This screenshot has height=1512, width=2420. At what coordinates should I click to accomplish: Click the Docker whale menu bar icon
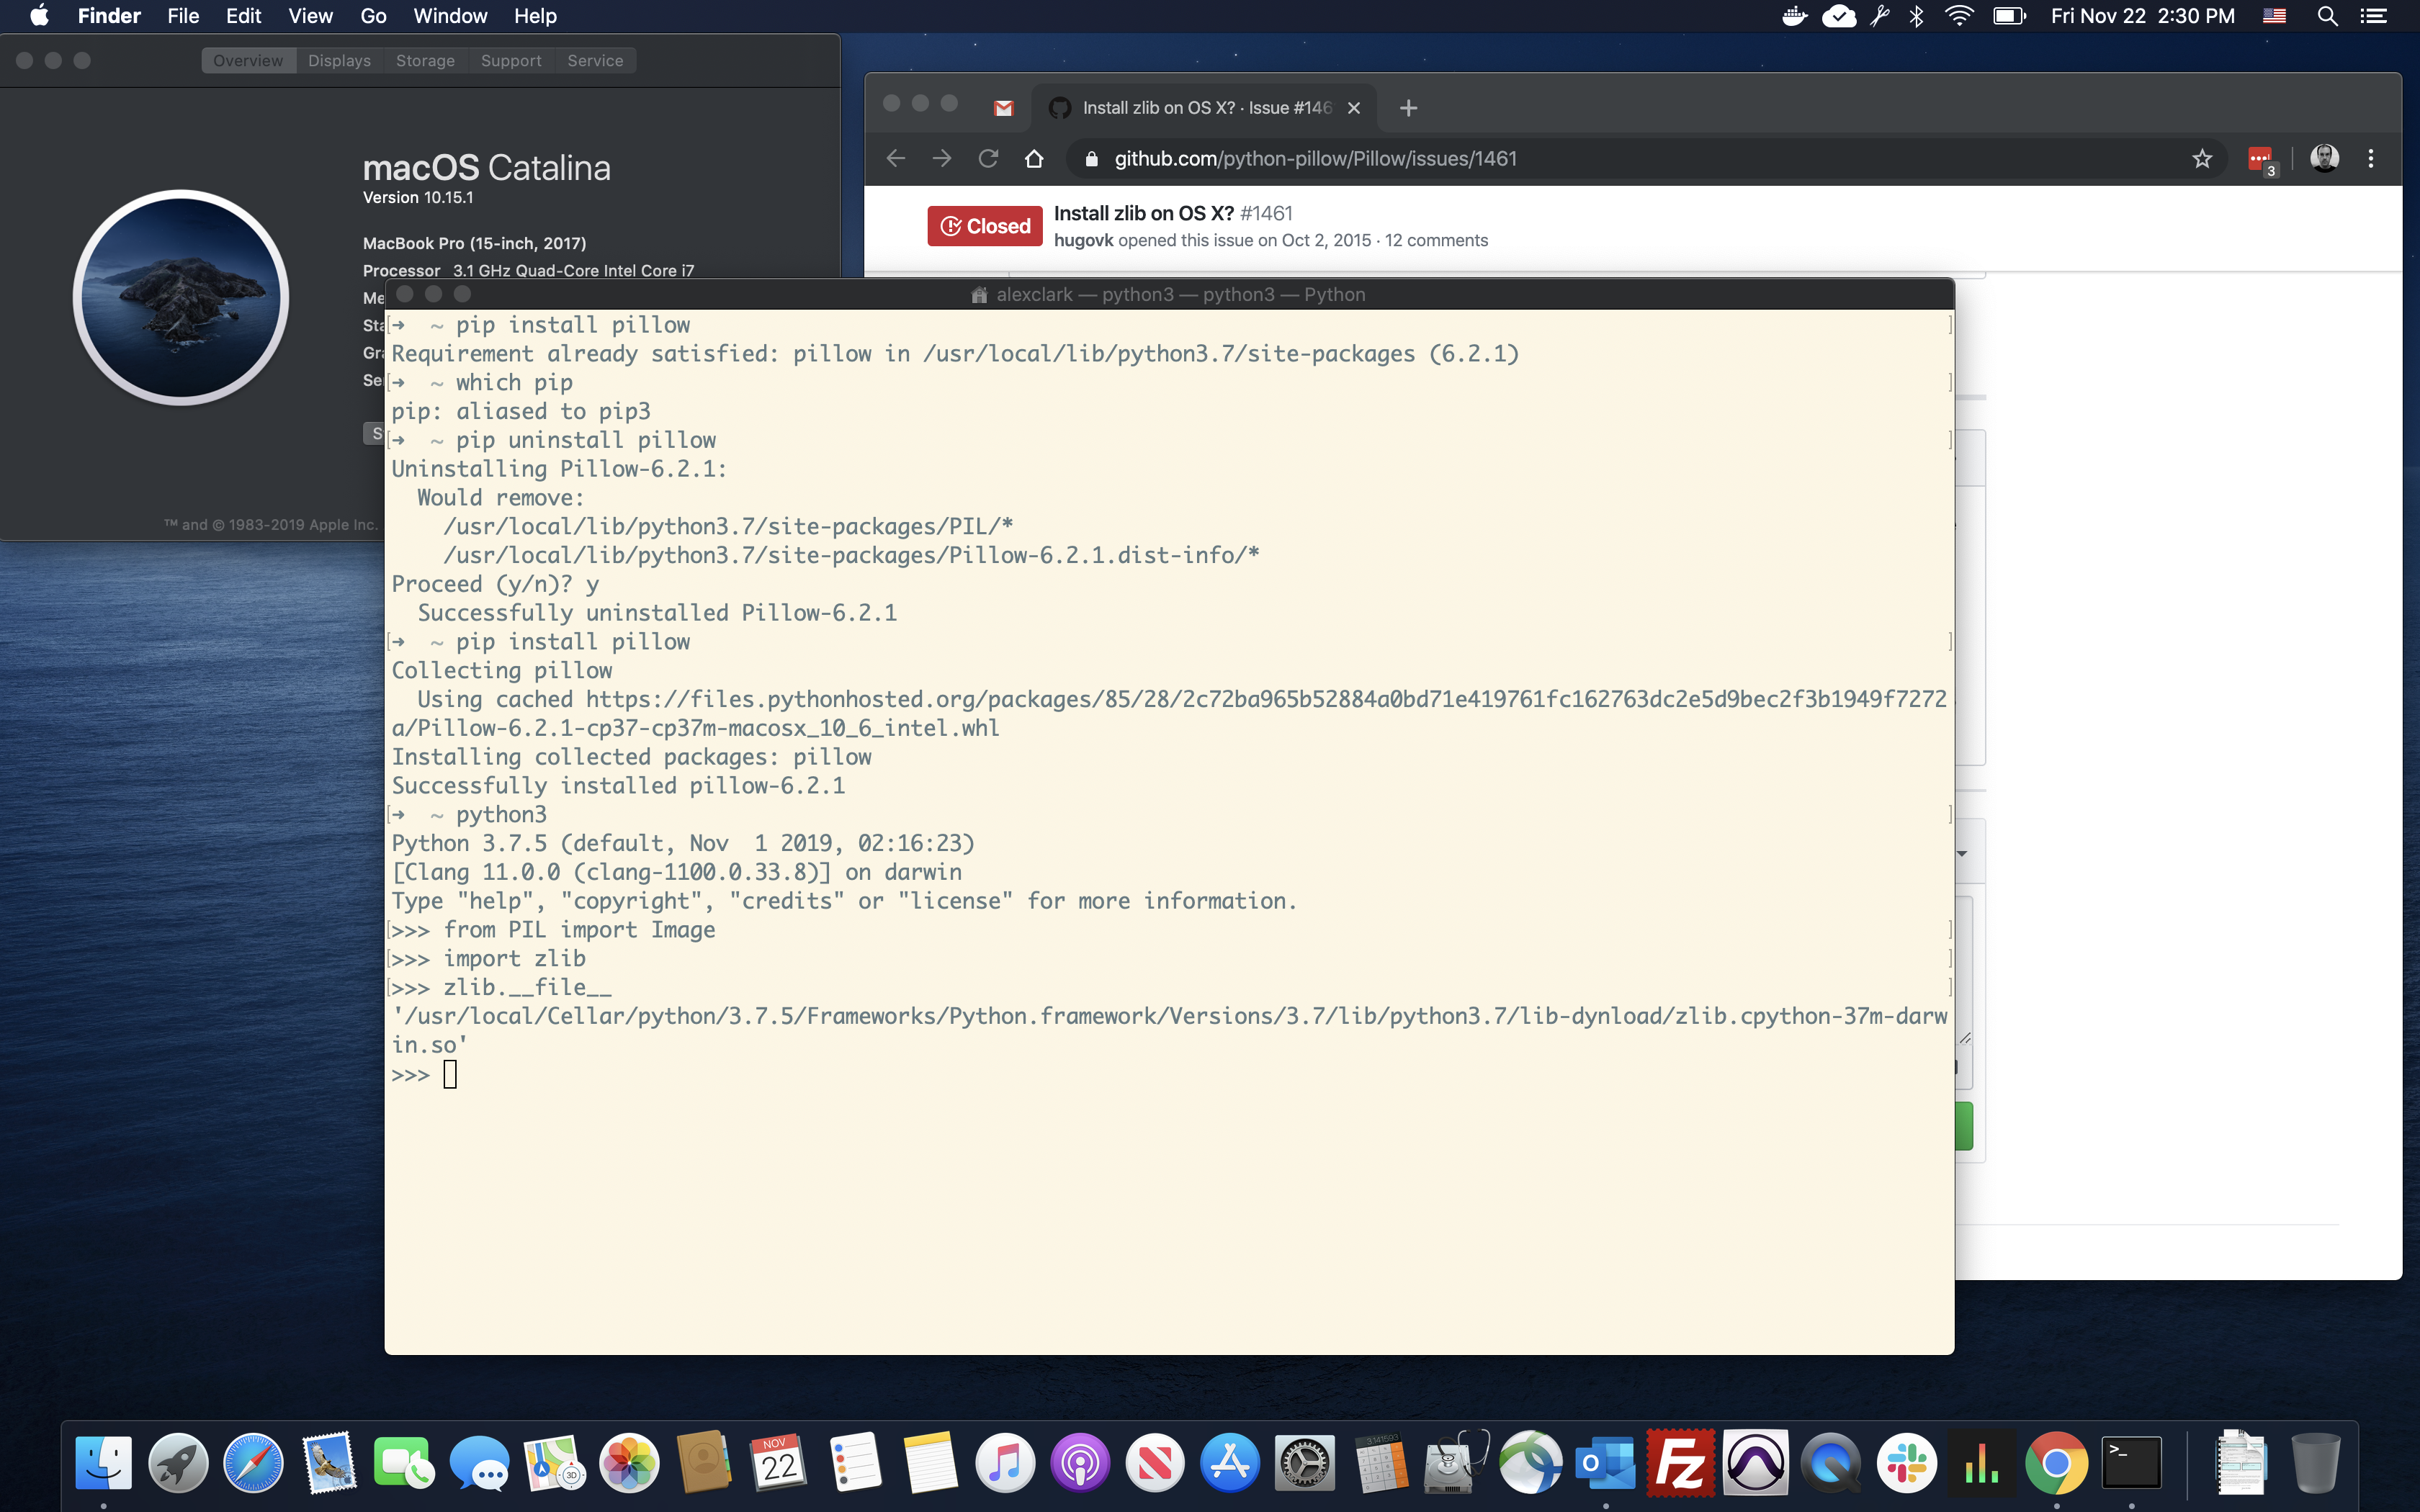coord(1795,16)
